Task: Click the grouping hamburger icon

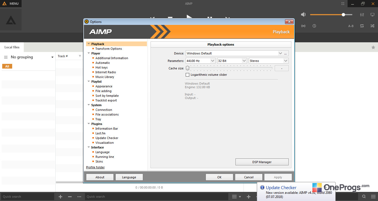Action: [x=6, y=57]
